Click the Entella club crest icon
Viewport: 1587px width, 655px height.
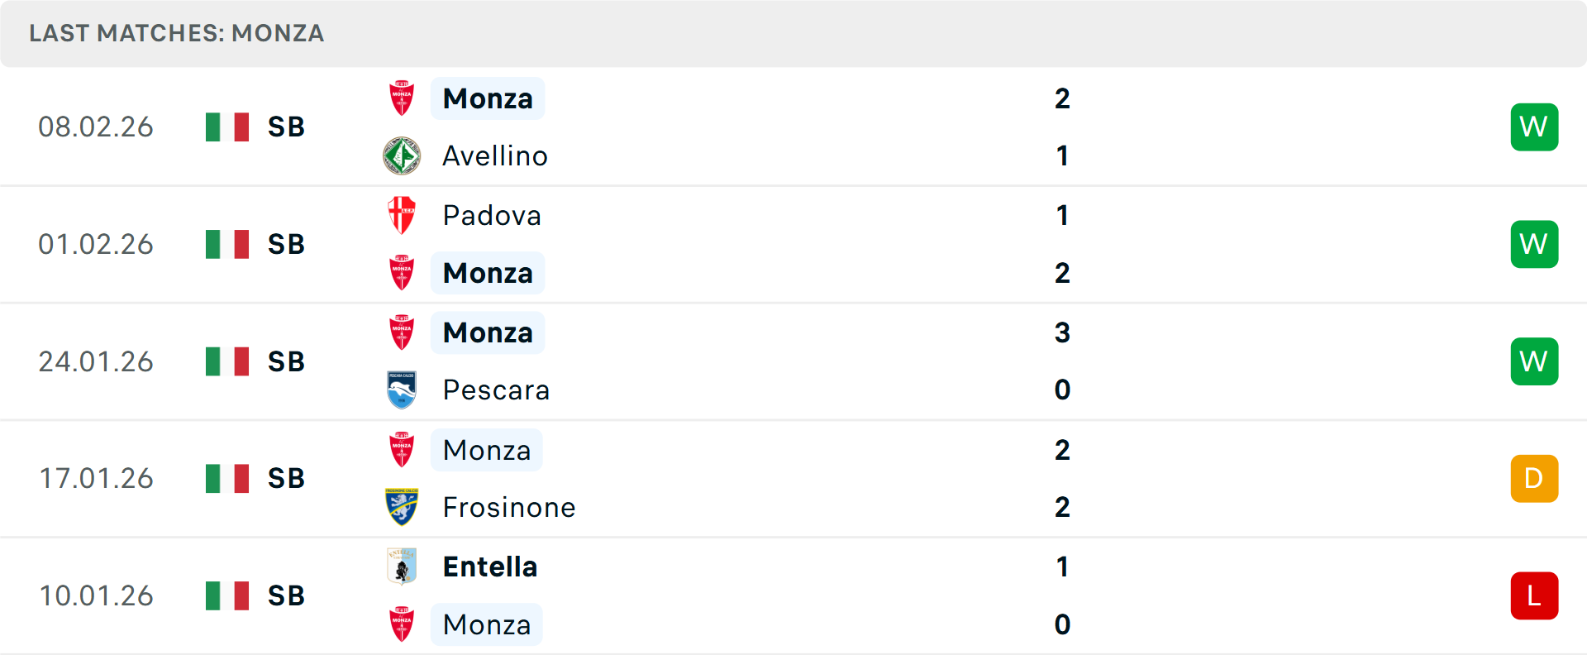402,567
